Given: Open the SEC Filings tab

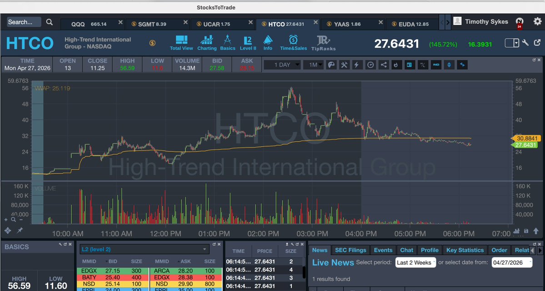Looking at the screenshot, I should [x=350, y=250].
